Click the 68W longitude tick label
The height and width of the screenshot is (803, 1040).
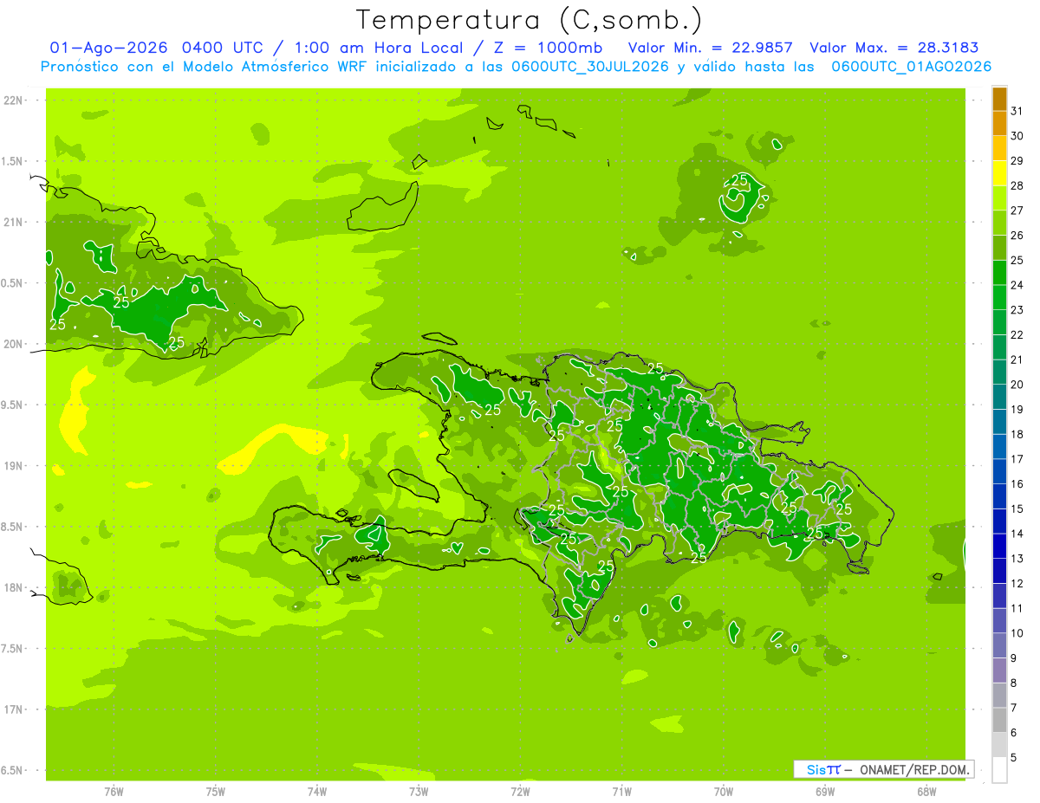[926, 792]
